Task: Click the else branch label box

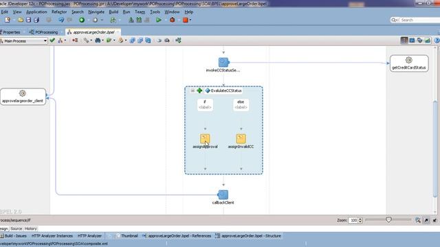Action: click(241, 105)
